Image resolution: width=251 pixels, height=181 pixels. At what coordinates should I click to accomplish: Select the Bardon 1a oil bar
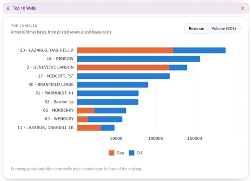108,102
